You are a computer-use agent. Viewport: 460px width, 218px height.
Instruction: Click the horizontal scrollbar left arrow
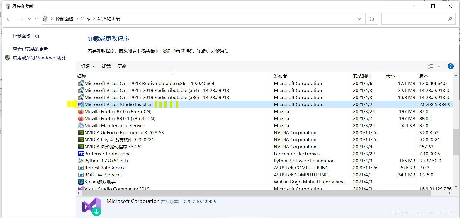pyautogui.click(x=79, y=193)
